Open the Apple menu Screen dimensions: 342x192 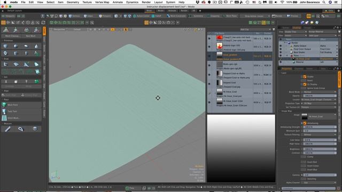click(x=5, y=2)
